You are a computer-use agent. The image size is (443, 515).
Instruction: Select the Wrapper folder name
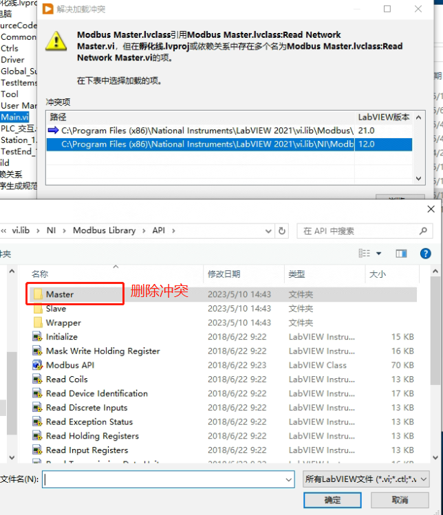(x=63, y=322)
